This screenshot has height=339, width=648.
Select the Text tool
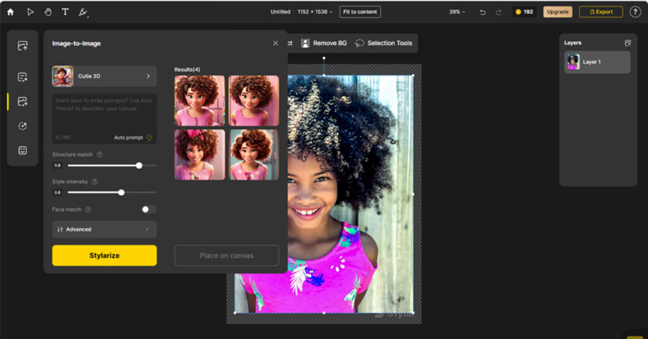[65, 12]
